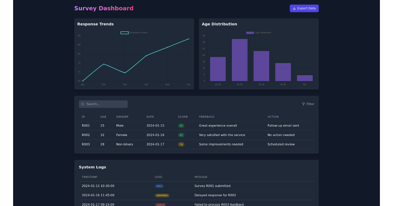Select the 26-35 bar in Age Distribution
The width and height of the screenshot is (393, 206).
point(239,59)
